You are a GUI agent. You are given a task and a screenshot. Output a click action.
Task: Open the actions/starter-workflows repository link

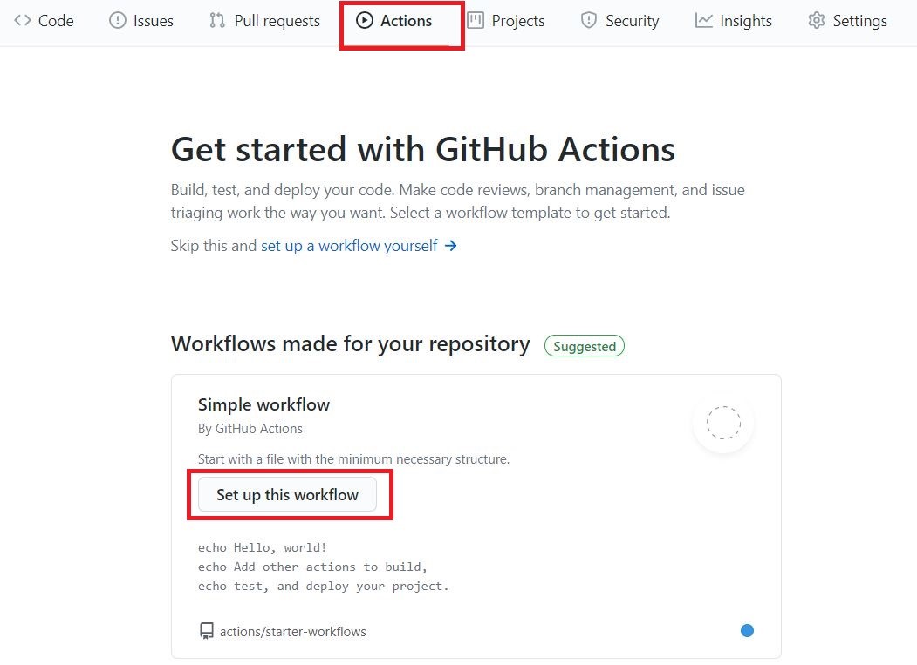coord(293,631)
